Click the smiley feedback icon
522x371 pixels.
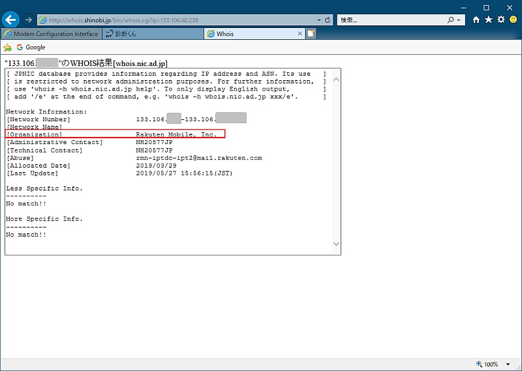coord(514,20)
